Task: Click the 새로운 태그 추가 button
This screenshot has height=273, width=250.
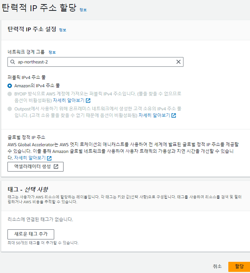Action: coord(31,234)
